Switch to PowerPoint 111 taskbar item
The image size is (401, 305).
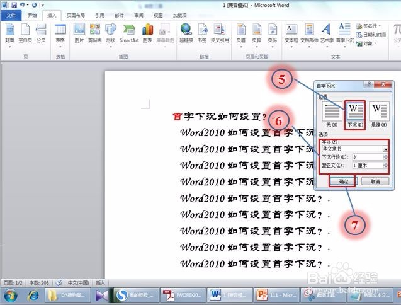pos(276,296)
